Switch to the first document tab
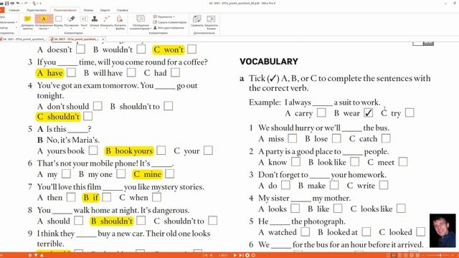 point(24,39)
